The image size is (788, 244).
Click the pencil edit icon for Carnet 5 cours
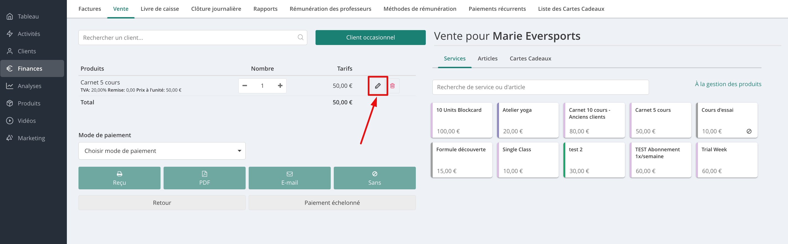pyautogui.click(x=378, y=86)
